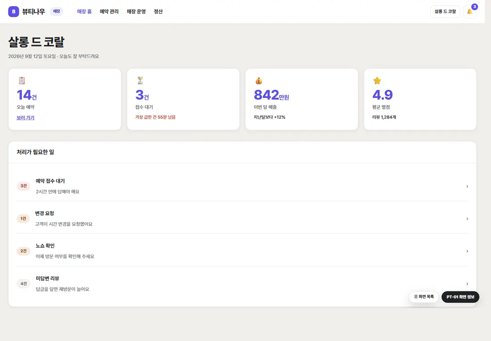Image resolution: width=491 pixels, height=341 pixels.
Task: Click the 4건 badge beside 미답변 리뷰
Action: [24, 284]
